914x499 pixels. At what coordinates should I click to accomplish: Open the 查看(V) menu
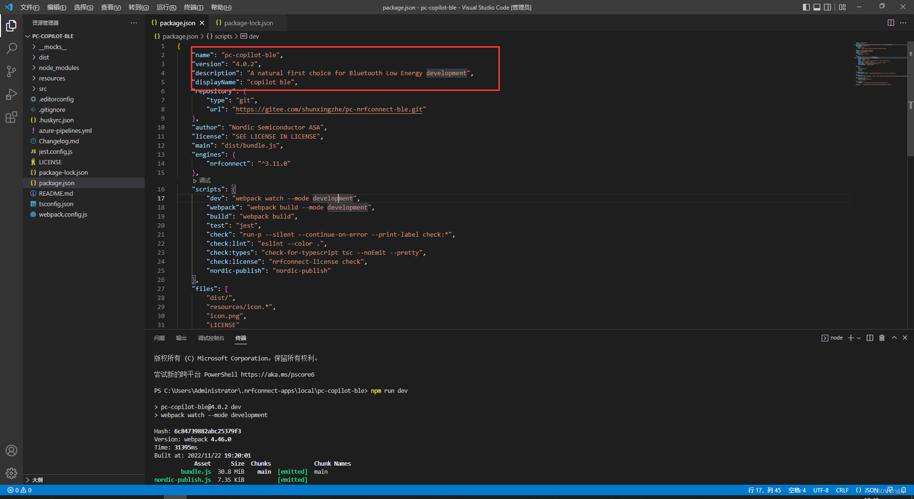111,7
